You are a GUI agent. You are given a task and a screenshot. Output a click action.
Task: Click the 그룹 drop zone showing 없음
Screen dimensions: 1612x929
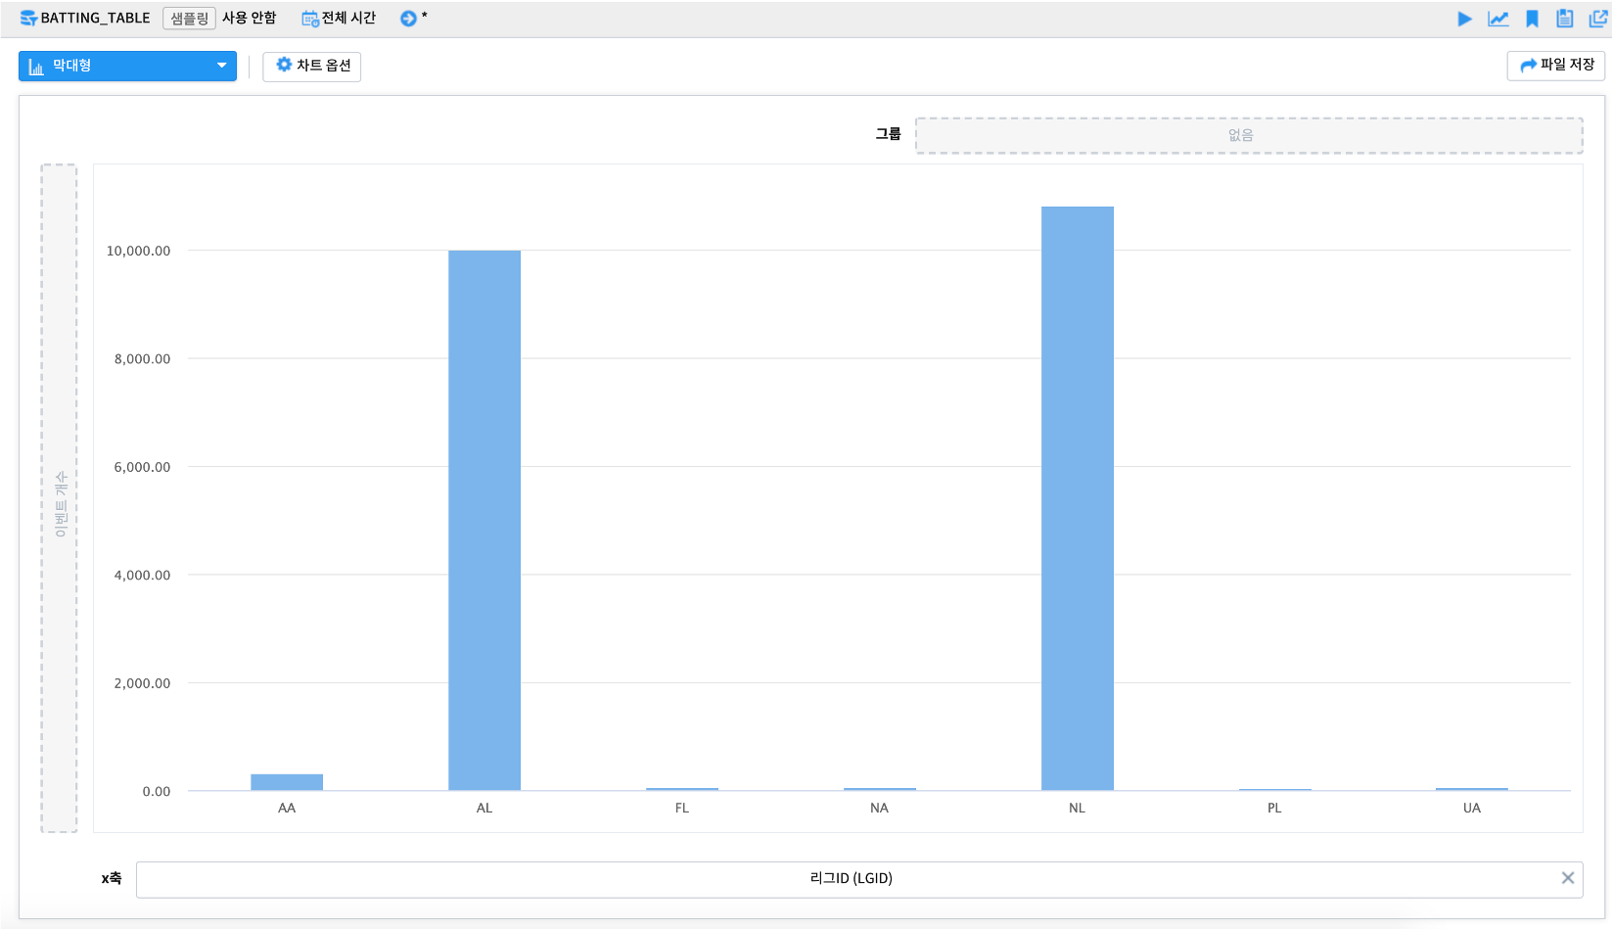tap(1249, 135)
